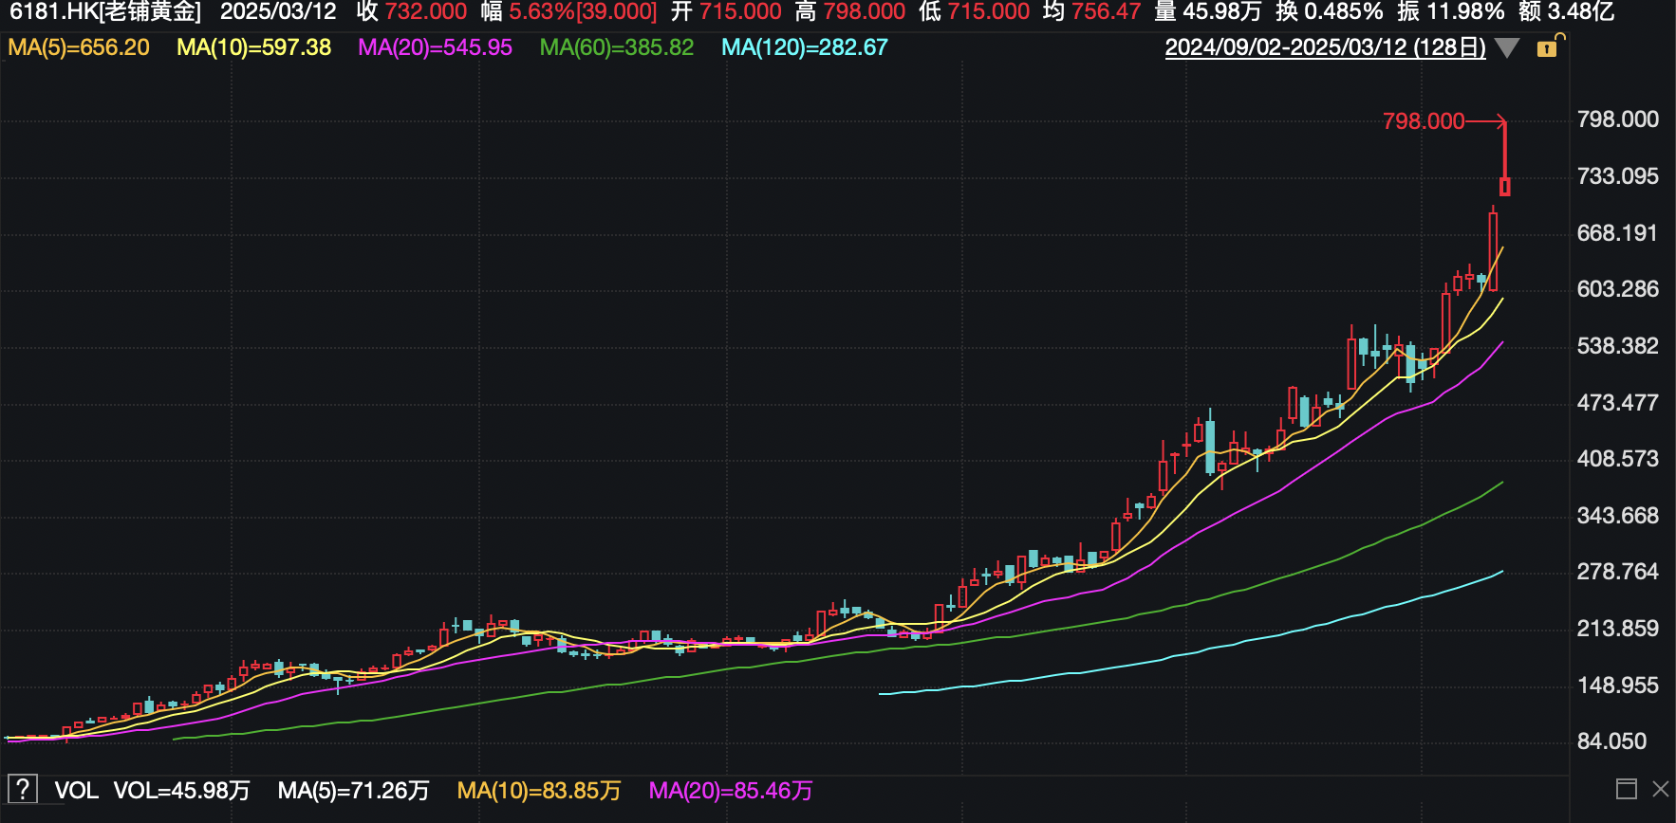This screenshot has width=1676, height=823.
Task: Select the VOL indicator name label
Action: (76, 791)
